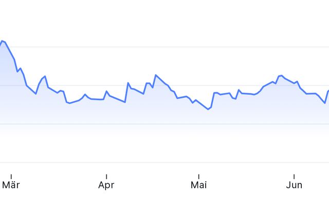Image resolution: width=329 pixels, height=206 pixels.
Task: Select the sharp spike in second week of April
Action: (128, 83)
